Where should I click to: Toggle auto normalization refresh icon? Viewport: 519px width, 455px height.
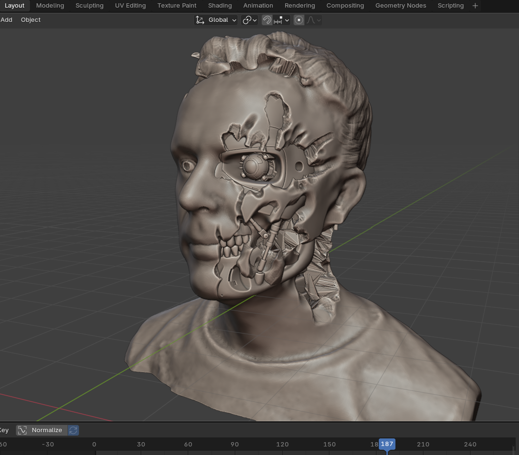pyautogui.click(x=73, y=430)
